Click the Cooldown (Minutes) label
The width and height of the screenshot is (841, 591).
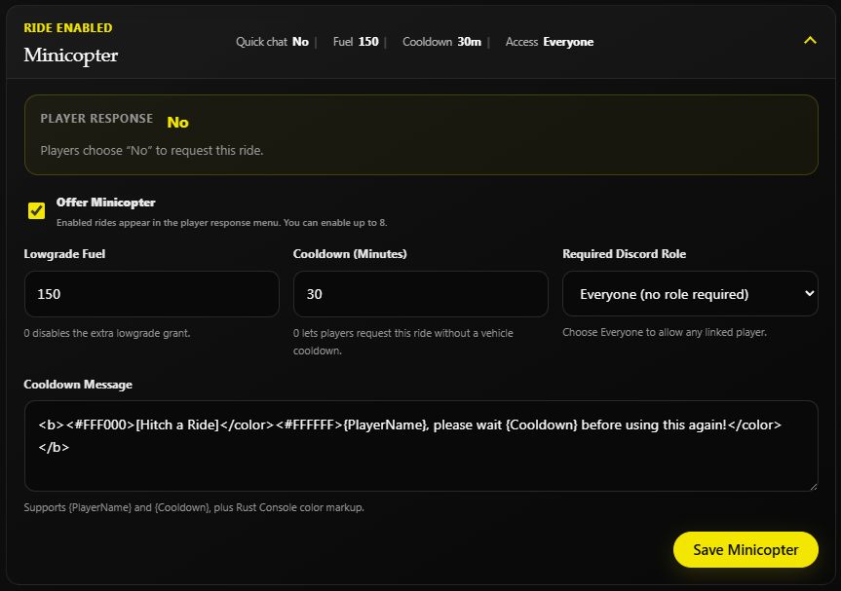[350, 254]
